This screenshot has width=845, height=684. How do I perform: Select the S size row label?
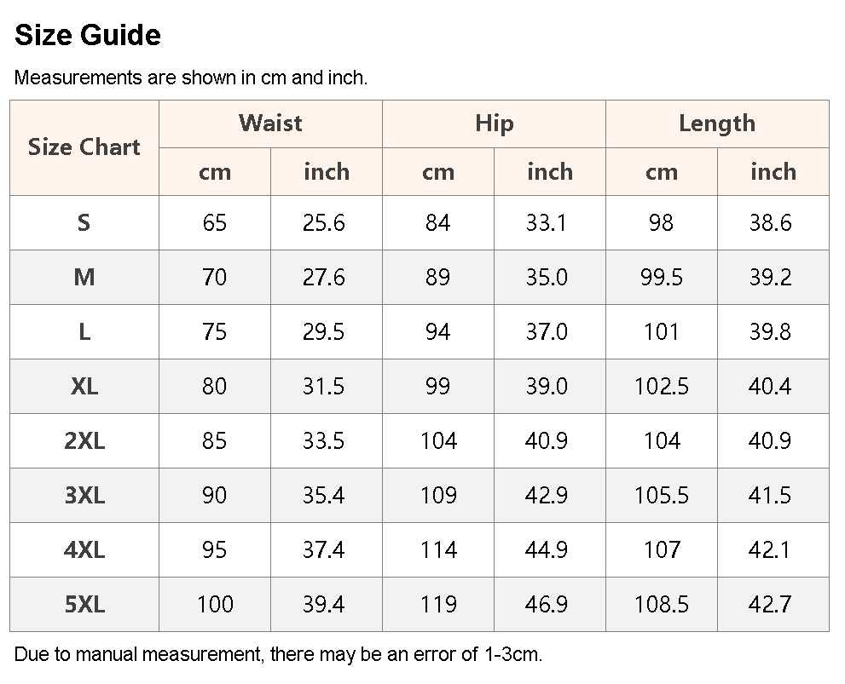84,223
